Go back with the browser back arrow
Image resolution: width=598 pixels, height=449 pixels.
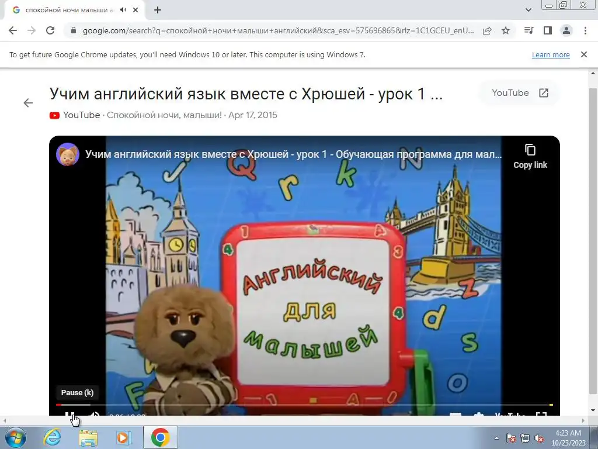coord(13,30)
